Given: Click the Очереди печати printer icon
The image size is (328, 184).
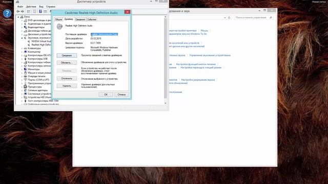Looking at the screenshot, I should 25,76.
